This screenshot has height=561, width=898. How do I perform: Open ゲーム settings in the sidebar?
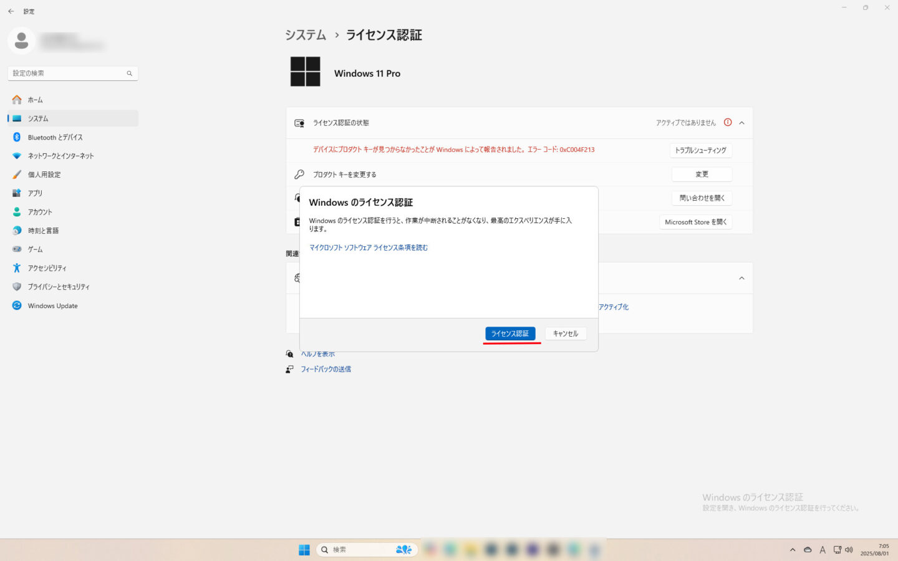click(x=73, y=249)
